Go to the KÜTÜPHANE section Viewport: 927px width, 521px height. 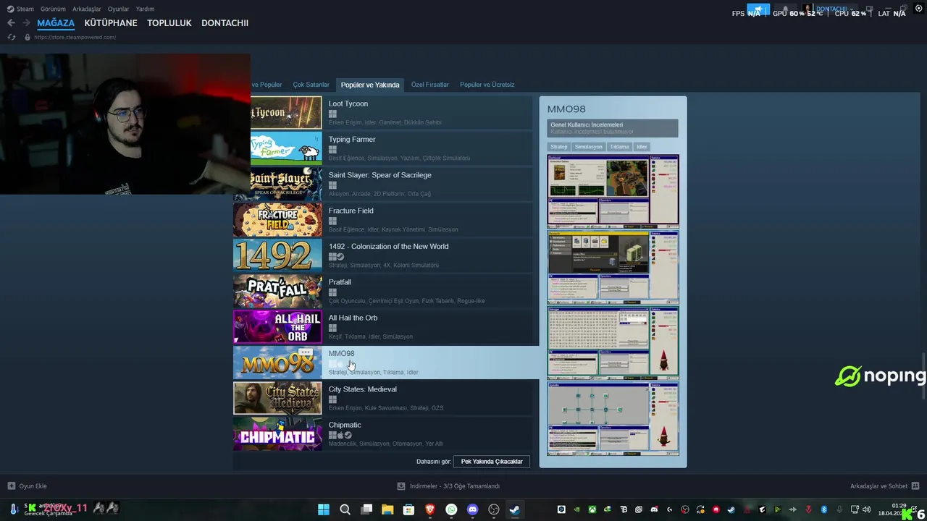111,22
